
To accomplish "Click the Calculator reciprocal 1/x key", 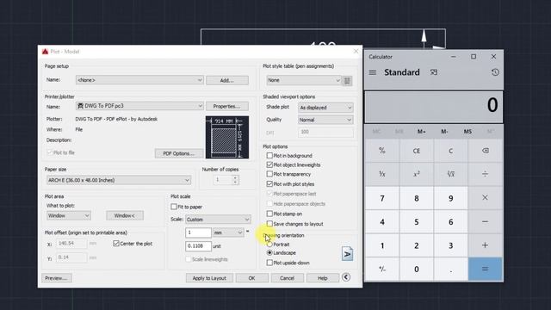I will pos(382,174).
